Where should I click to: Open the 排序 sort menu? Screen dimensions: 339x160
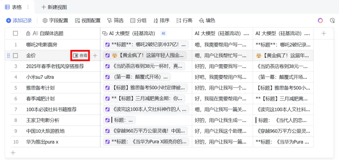click(161, 20)
